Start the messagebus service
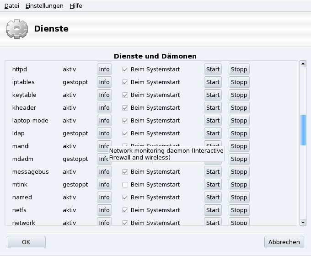Image resolution: width=311 pixels, height=256 pixels. [213, 172]
